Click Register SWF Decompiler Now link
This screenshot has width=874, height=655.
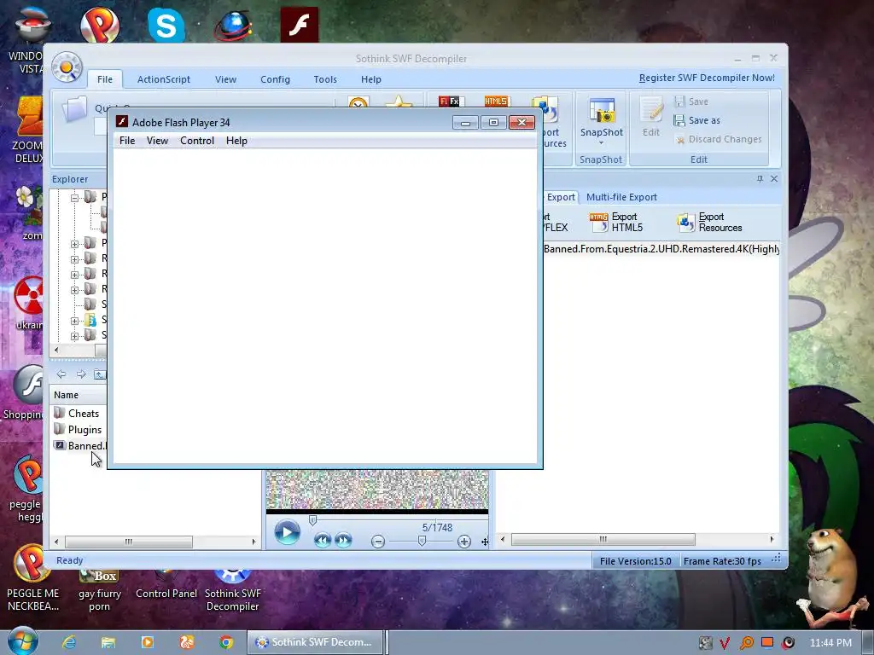pos(707,78)
